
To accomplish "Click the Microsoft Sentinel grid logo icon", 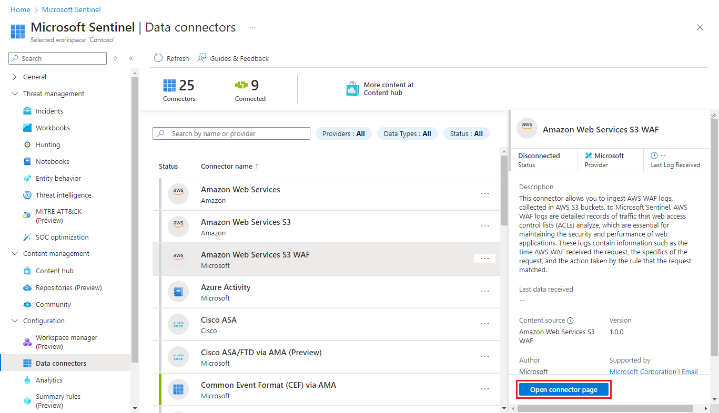I will click(18, 31).
